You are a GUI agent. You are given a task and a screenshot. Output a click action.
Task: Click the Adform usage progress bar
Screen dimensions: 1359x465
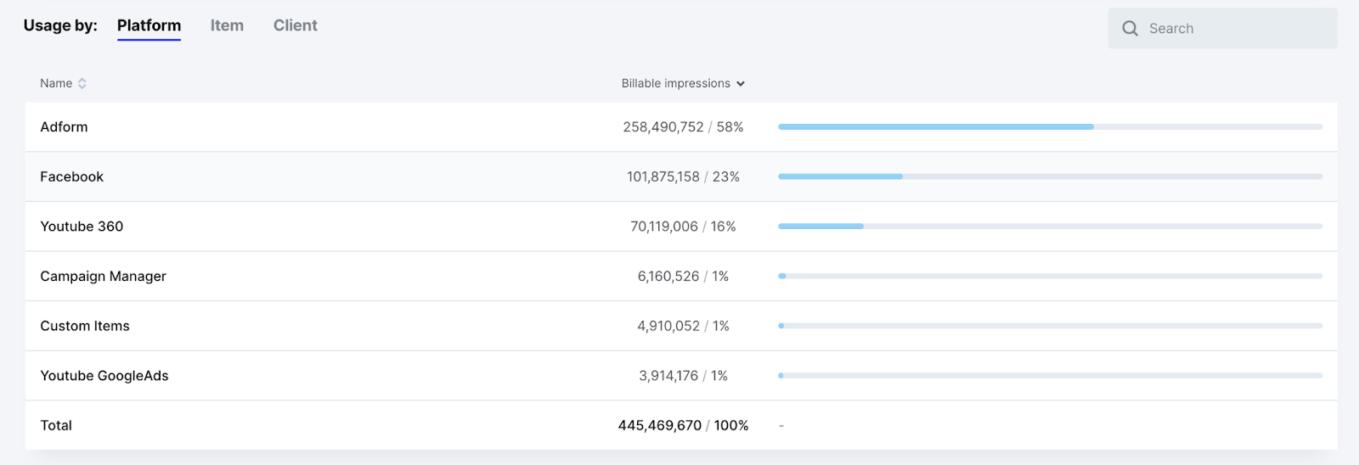(x=1050, y=127)
